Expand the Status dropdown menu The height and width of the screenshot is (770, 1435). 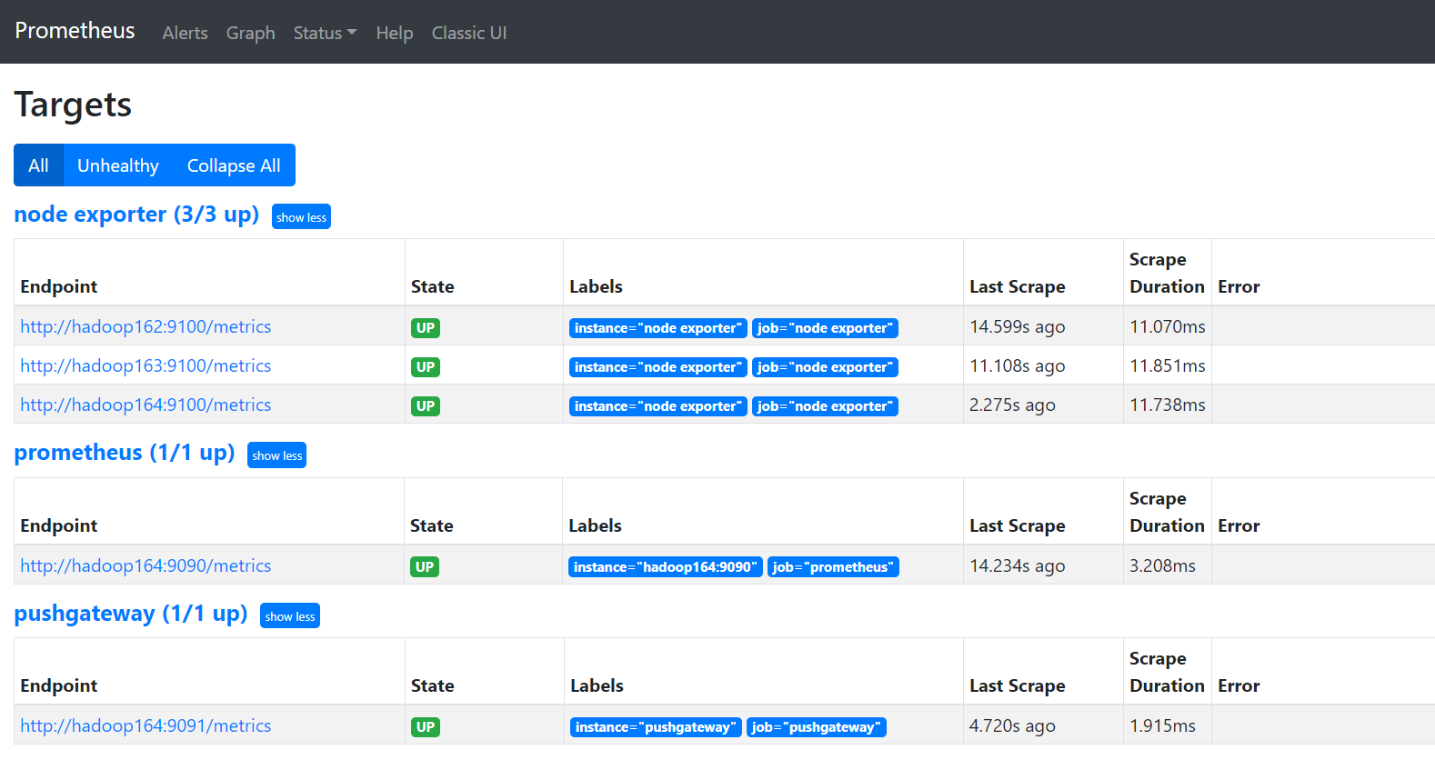tap(325, 33)
